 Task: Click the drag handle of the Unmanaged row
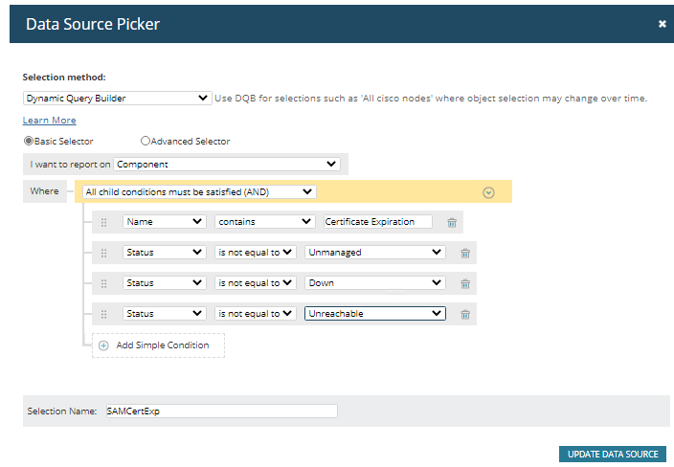click(103, 253)
